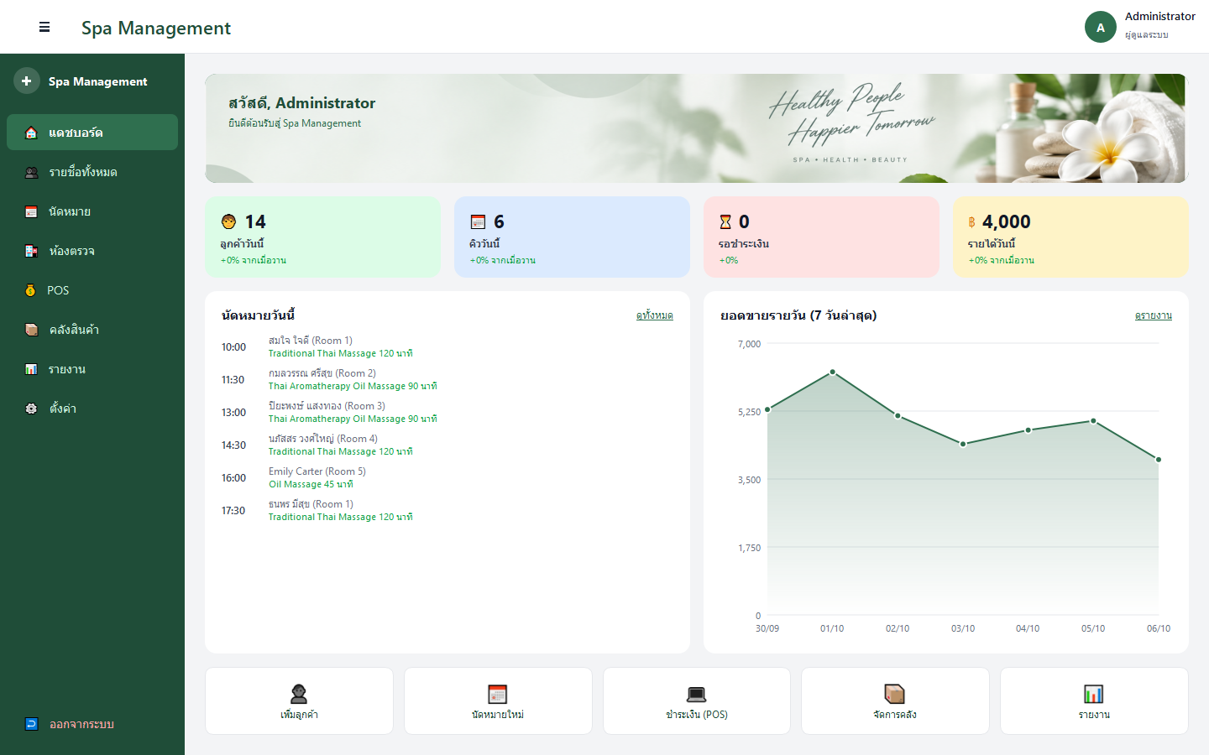The width and height of the screenshot is (1209, 755).
Task: Click the นัดหมายใหม่ quick action button
Action: pos(498,700)
